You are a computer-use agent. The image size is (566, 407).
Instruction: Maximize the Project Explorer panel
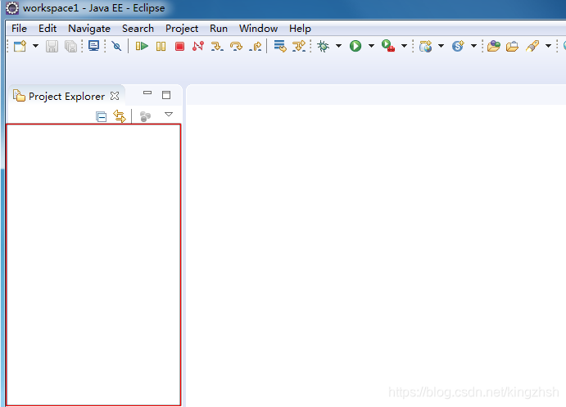(x=166, y=95)
